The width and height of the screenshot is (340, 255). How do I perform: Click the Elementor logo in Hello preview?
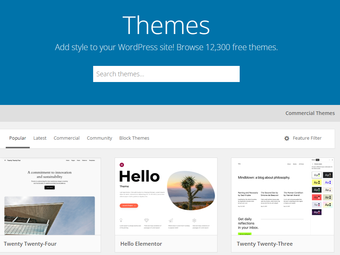[x=122, y=165]
